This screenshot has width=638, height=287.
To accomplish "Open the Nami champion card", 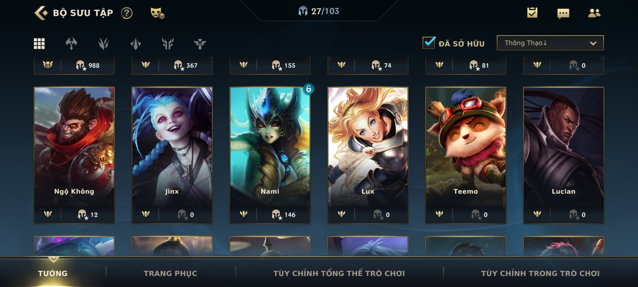I will 270,155.
